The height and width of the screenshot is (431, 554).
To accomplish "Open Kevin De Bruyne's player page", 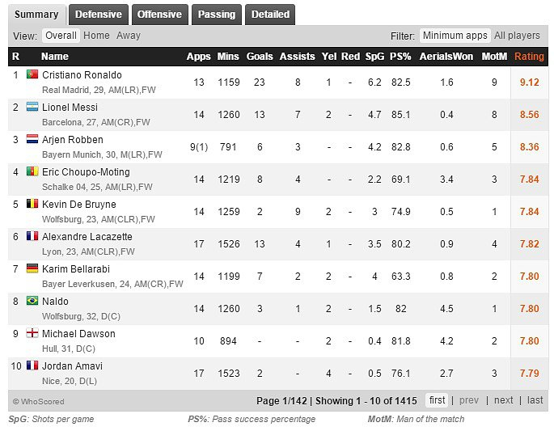I will [79, 205].
